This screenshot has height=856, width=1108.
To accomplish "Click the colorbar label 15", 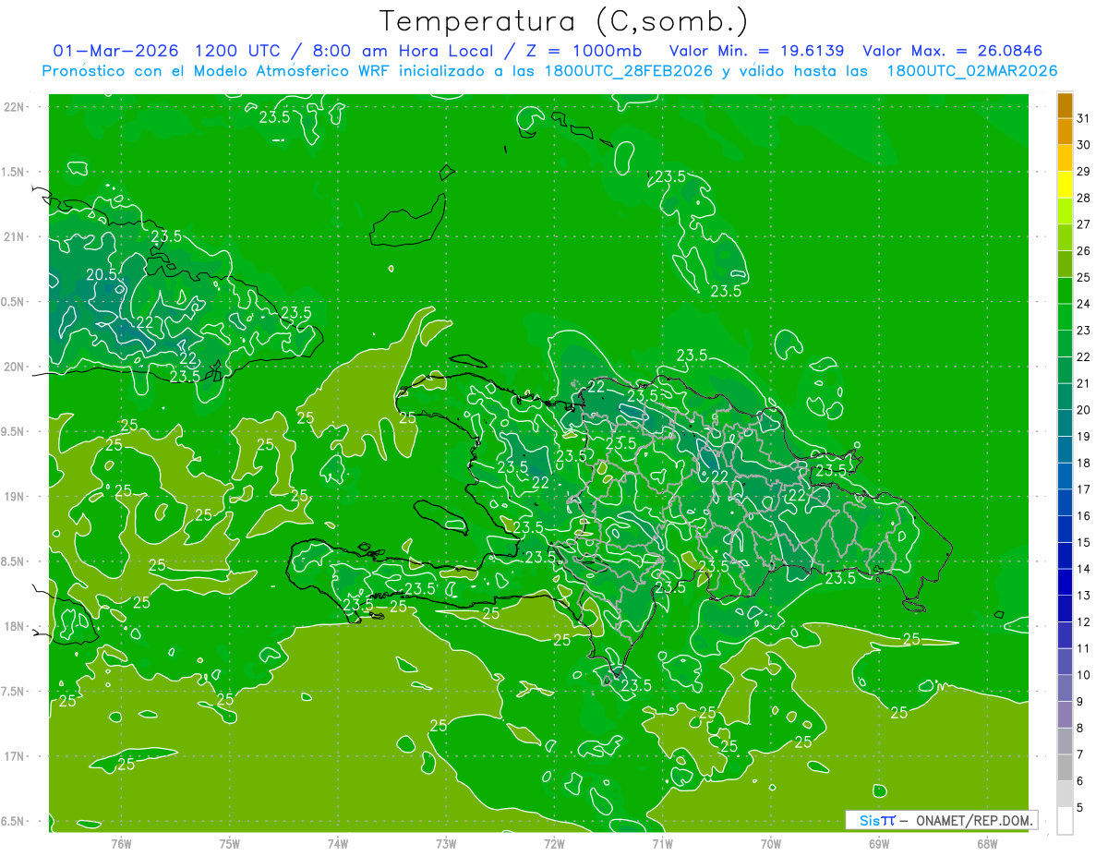I will click(x=1084, y=542).
